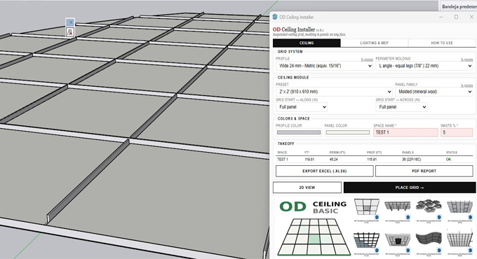Click the EXPORT EXCEL (.XLSX) button
This screenshot has height=259, width=477.
324,171
